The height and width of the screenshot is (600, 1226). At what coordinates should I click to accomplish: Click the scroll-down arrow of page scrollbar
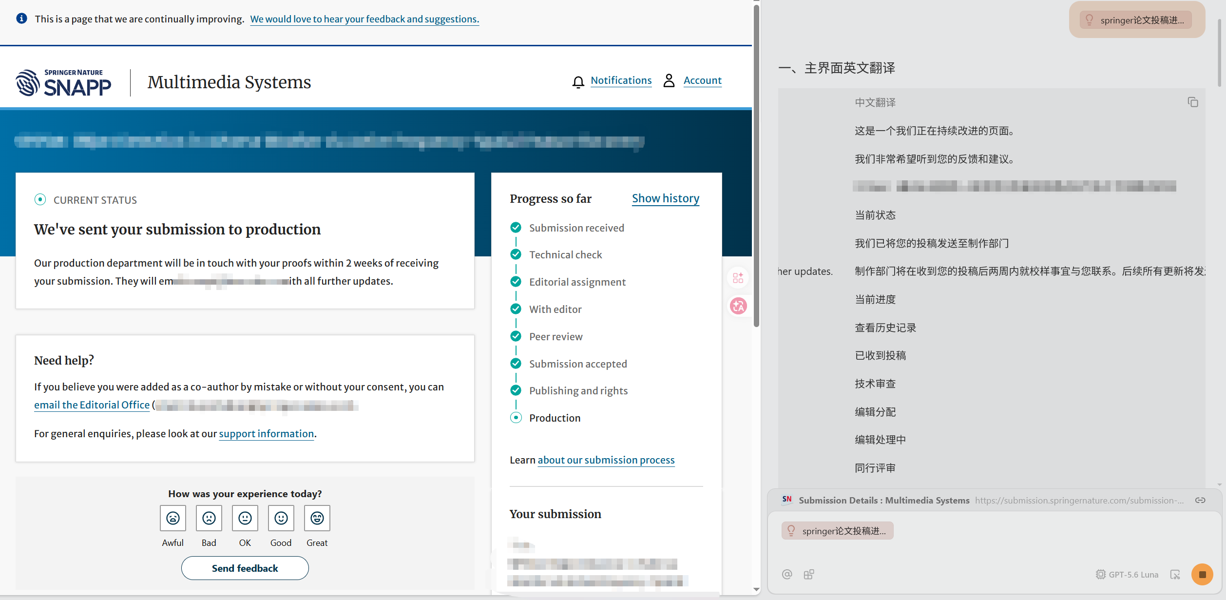click(756, 589)
